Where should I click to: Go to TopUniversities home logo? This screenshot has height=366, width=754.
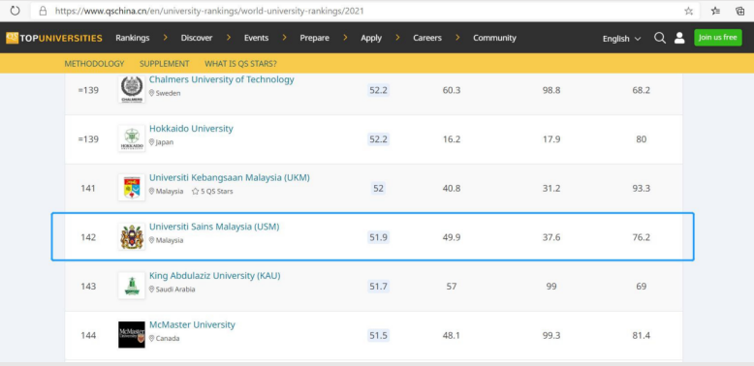coord(54,38)
